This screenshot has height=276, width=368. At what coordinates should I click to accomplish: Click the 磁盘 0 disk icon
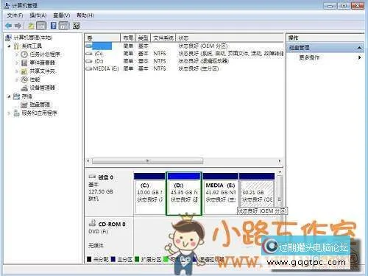(92, 177)
